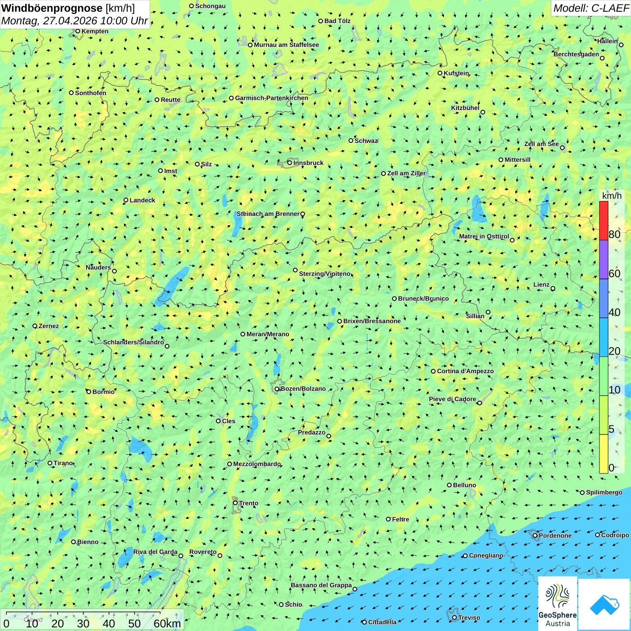Click the 'Garmisch-Partenkirchen' label
This screenshot has height=631, width=631.
(272, 98)
